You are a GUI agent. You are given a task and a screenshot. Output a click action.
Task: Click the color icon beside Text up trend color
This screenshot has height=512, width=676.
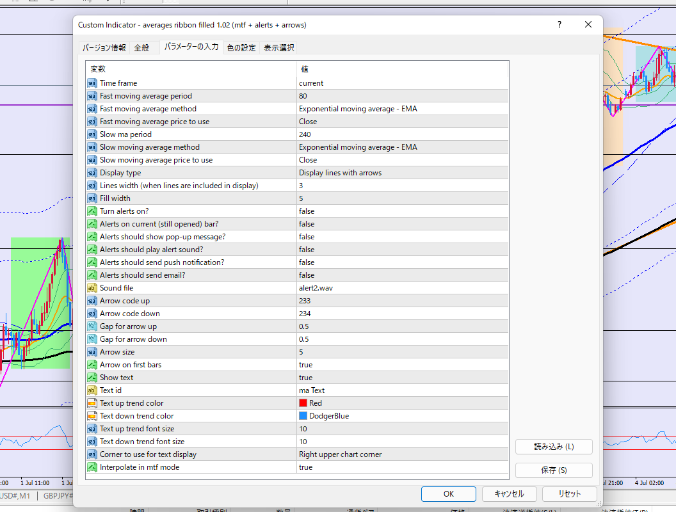click(92, 403)
